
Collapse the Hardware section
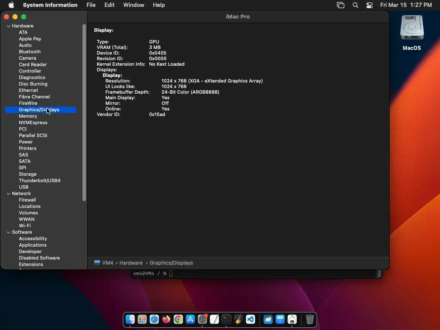(x=9, y=26)
